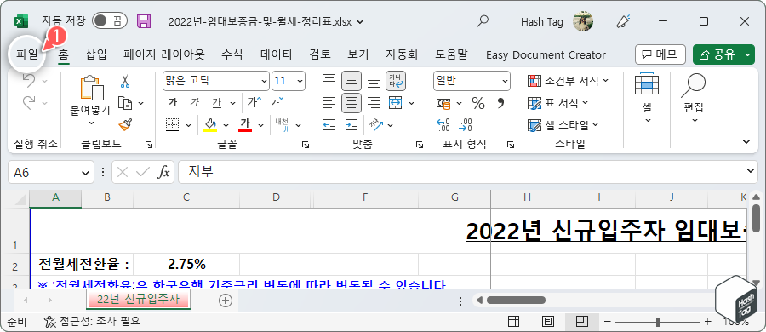Click the Comments (메모) button
This screenshot has height=332, width=766.
[660, 54]
